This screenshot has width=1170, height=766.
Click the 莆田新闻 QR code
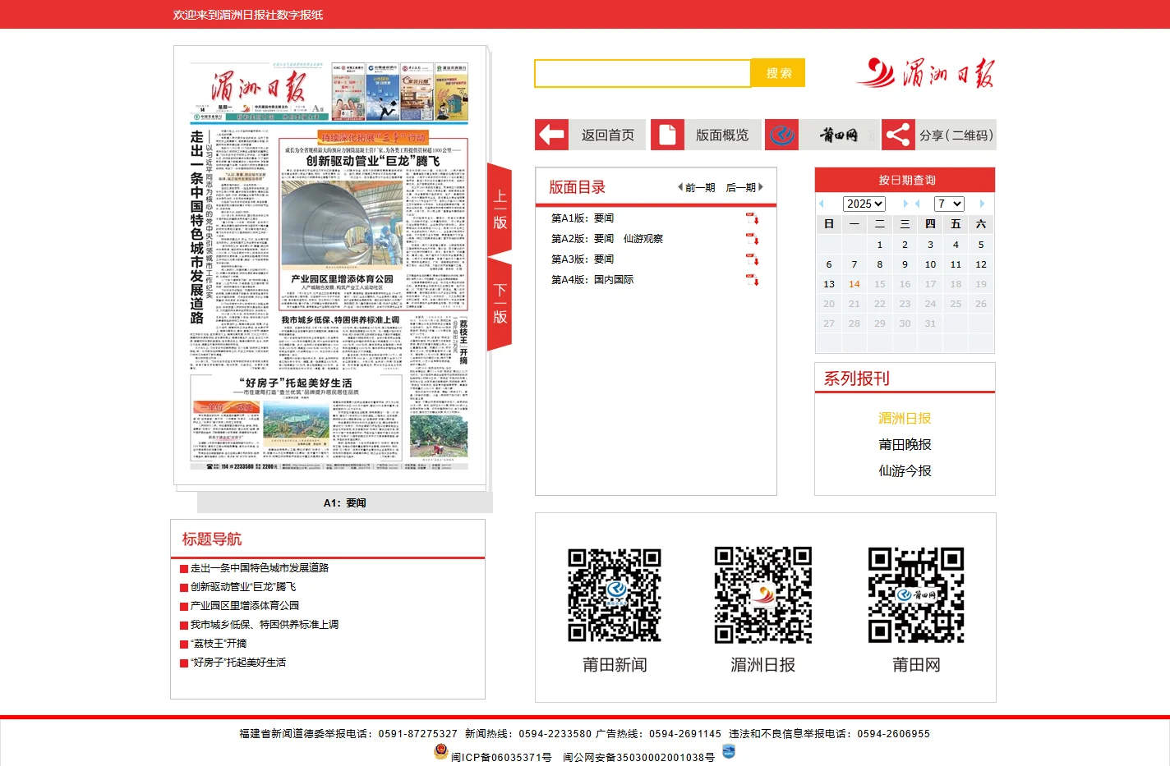(x=615, y=595)
